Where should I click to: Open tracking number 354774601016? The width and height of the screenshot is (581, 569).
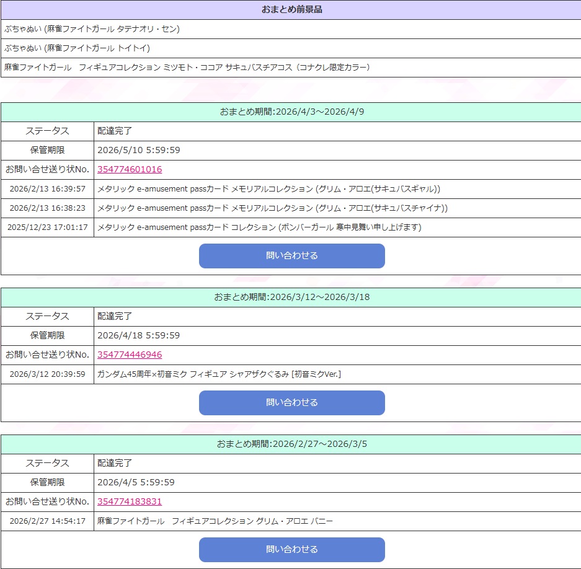[x=130, y=169]
